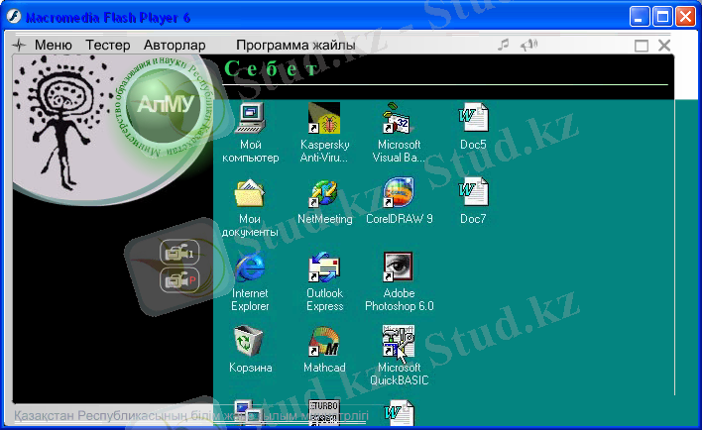Open Microsoft Visual Basic shortcut

[x=398, y=120]
